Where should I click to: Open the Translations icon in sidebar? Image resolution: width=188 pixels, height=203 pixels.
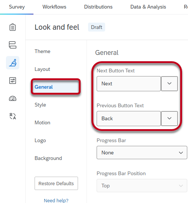tap(13, 116)
